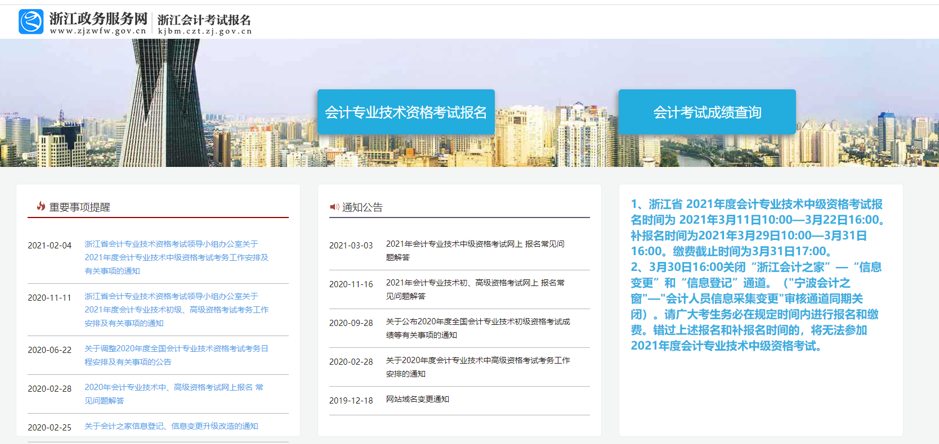Viewport: 939px width, 444px height.
Task: Open 2020年会计专业技术中、高级资格考试网上报名 FAQ link
Action: (x=174, y=394)
